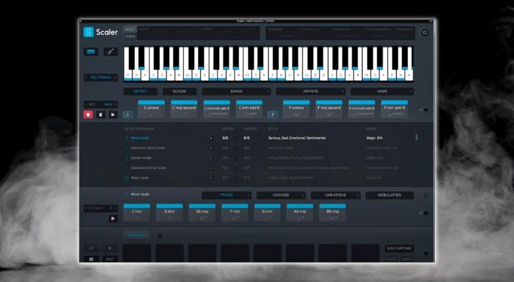Screen dimensions: 514x282
Task: Select the Dorian mode row
Action: [x=269, y=158]
